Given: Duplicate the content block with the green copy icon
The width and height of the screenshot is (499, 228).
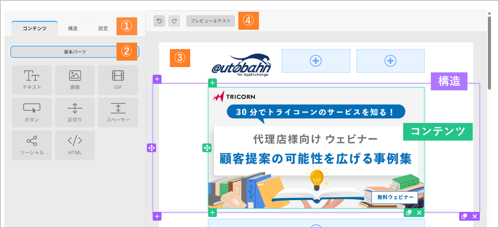Looking at the screenshot, I should [409, 213].
